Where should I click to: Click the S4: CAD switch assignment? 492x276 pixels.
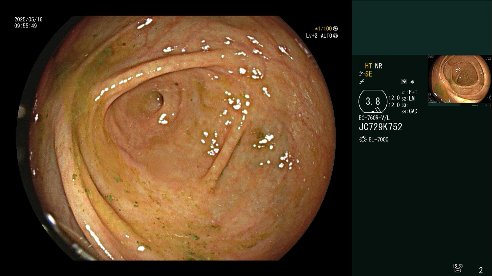pyautogui.click(x=409, y=111)
